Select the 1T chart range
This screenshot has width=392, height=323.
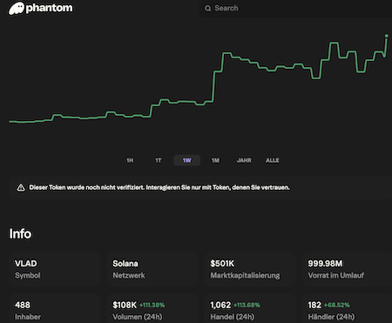[x=159, y=160]
